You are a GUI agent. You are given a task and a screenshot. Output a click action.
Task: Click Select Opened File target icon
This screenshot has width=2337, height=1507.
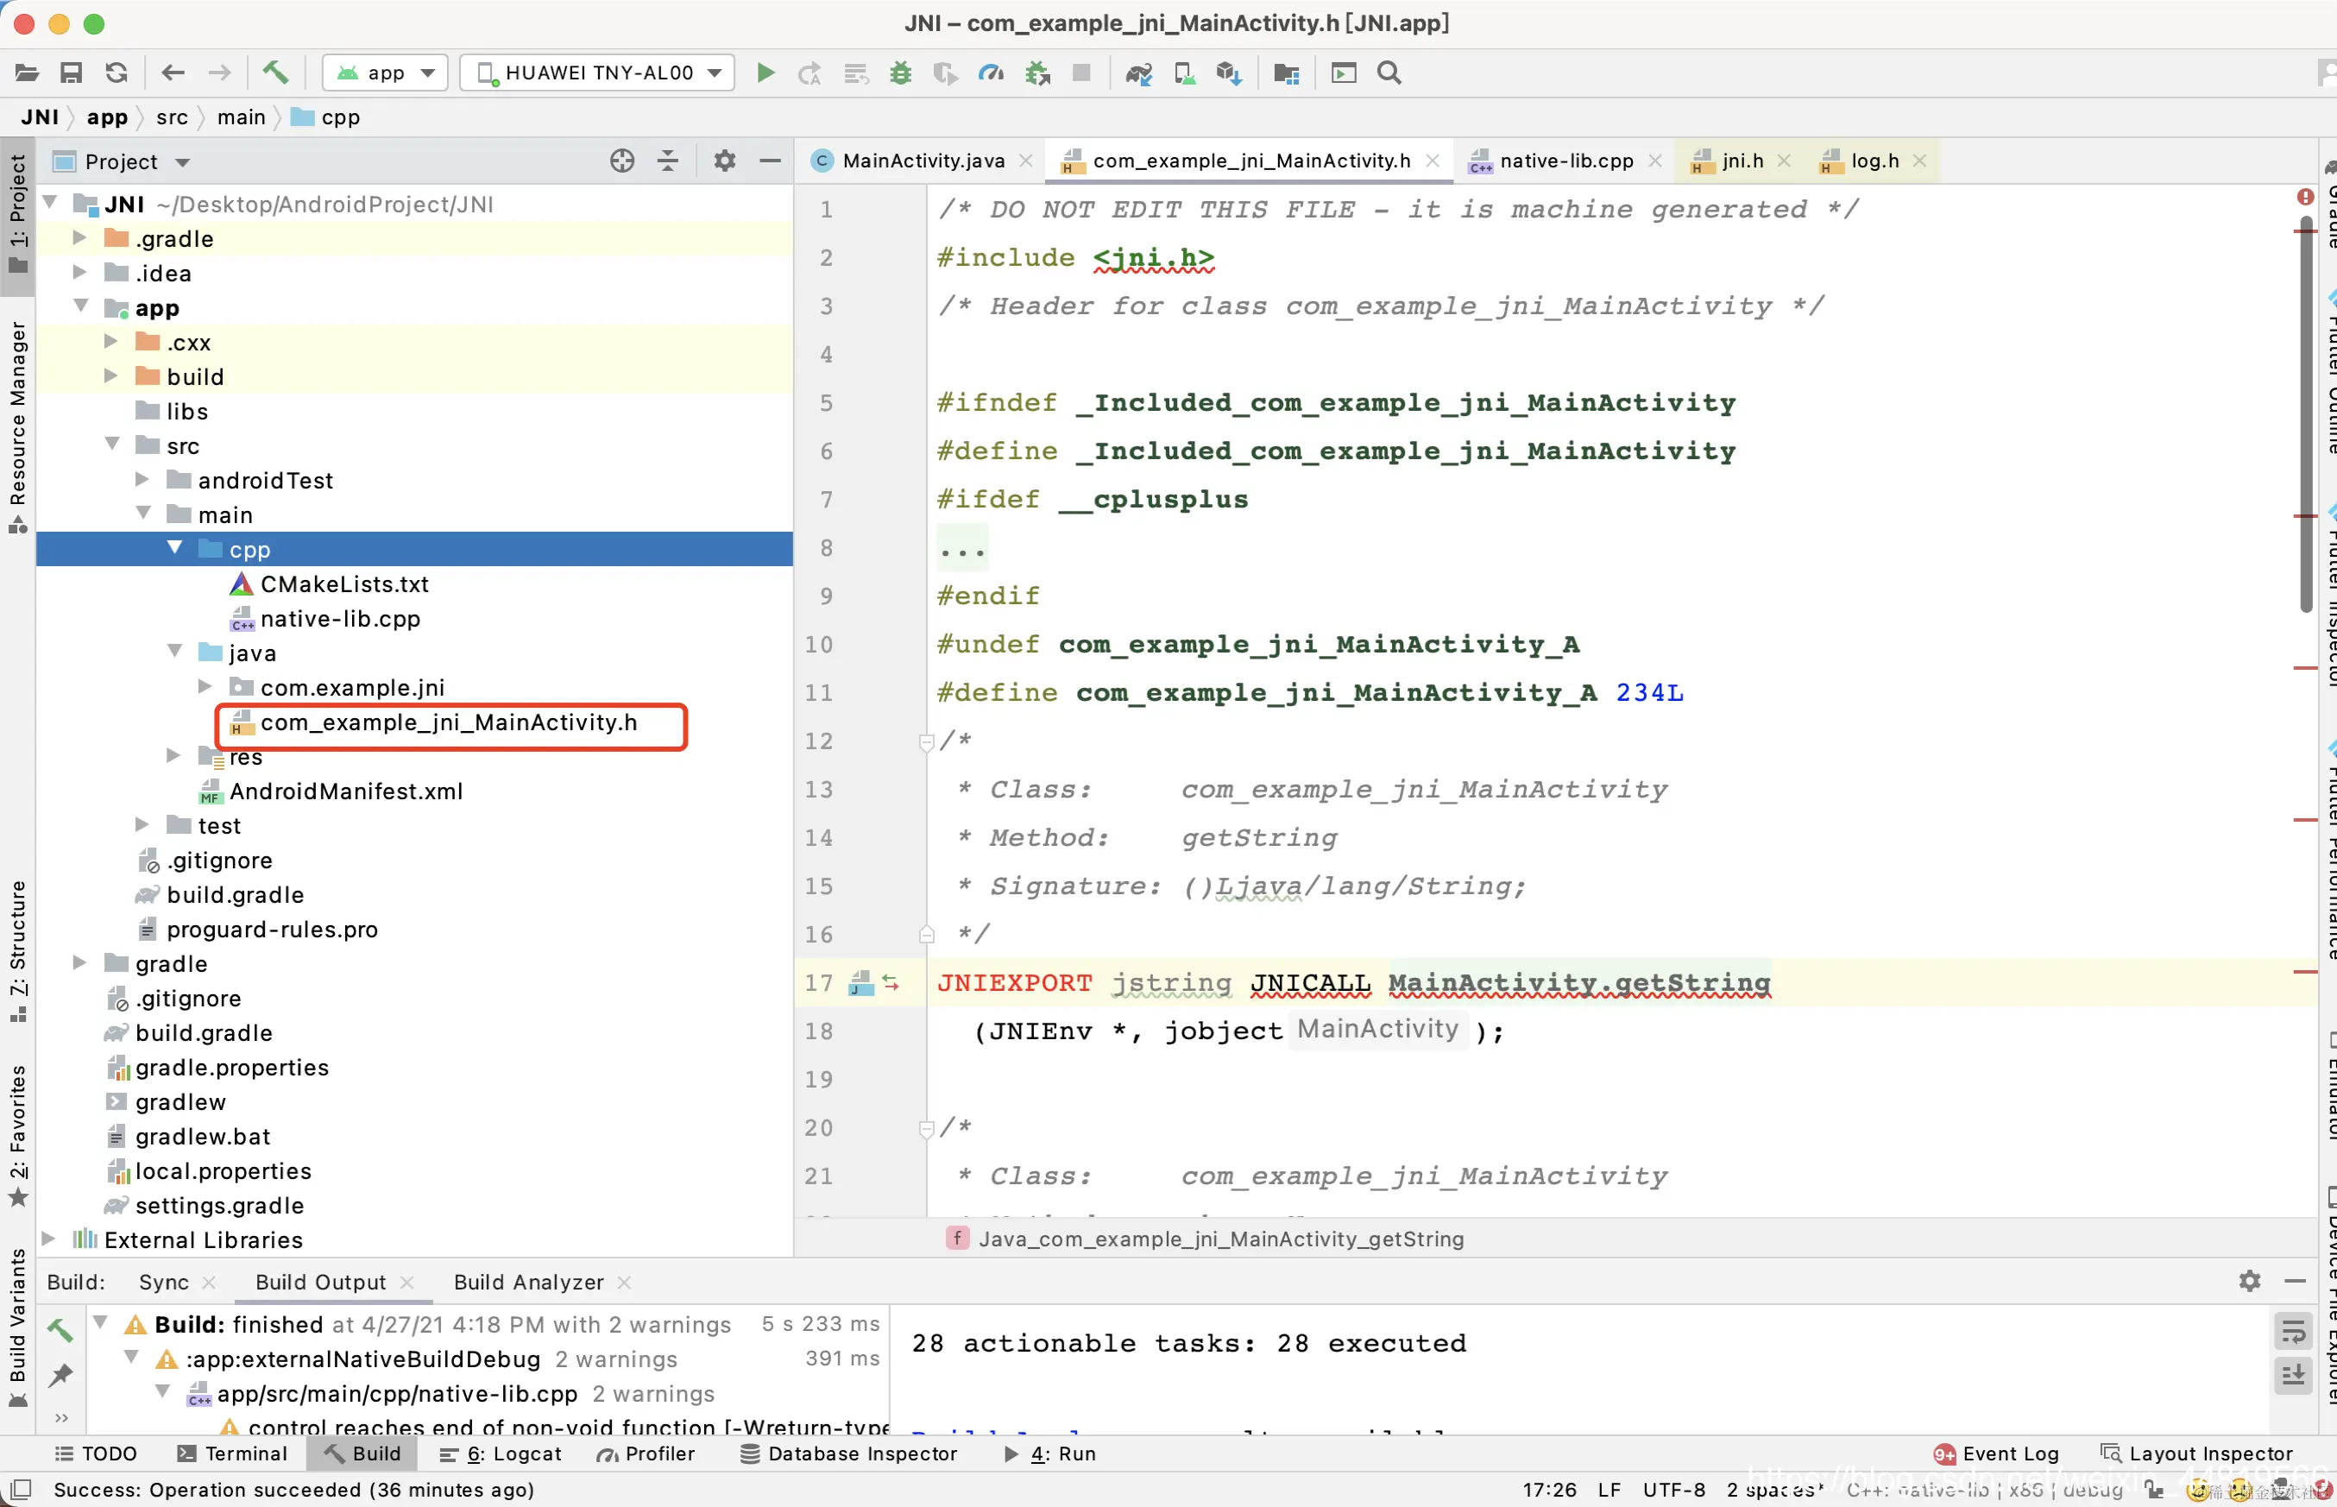(622, 161)
